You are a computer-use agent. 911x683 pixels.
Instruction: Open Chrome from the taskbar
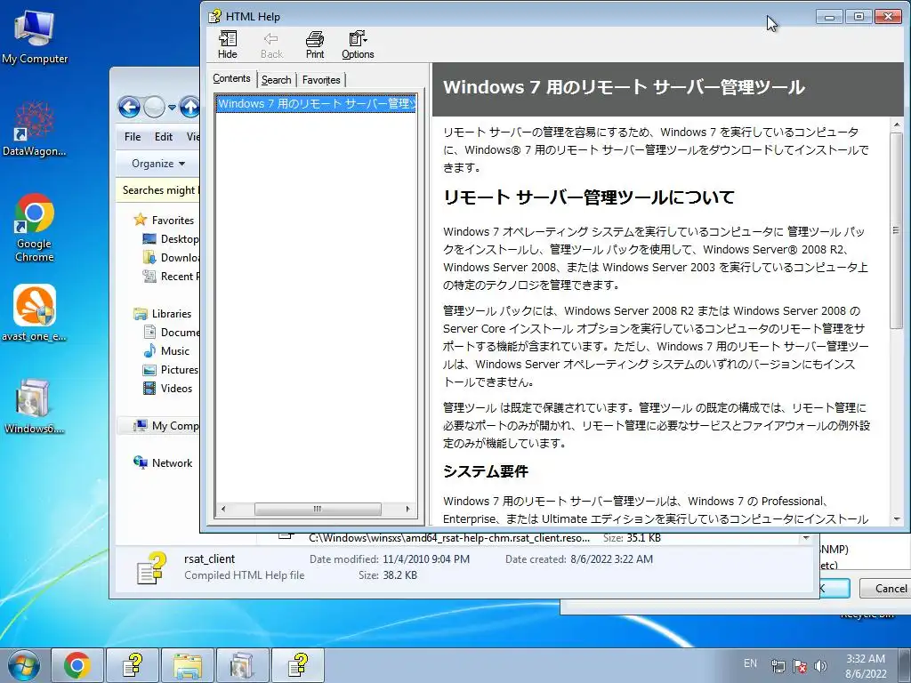pyautogui.click(x=77, y=665)
